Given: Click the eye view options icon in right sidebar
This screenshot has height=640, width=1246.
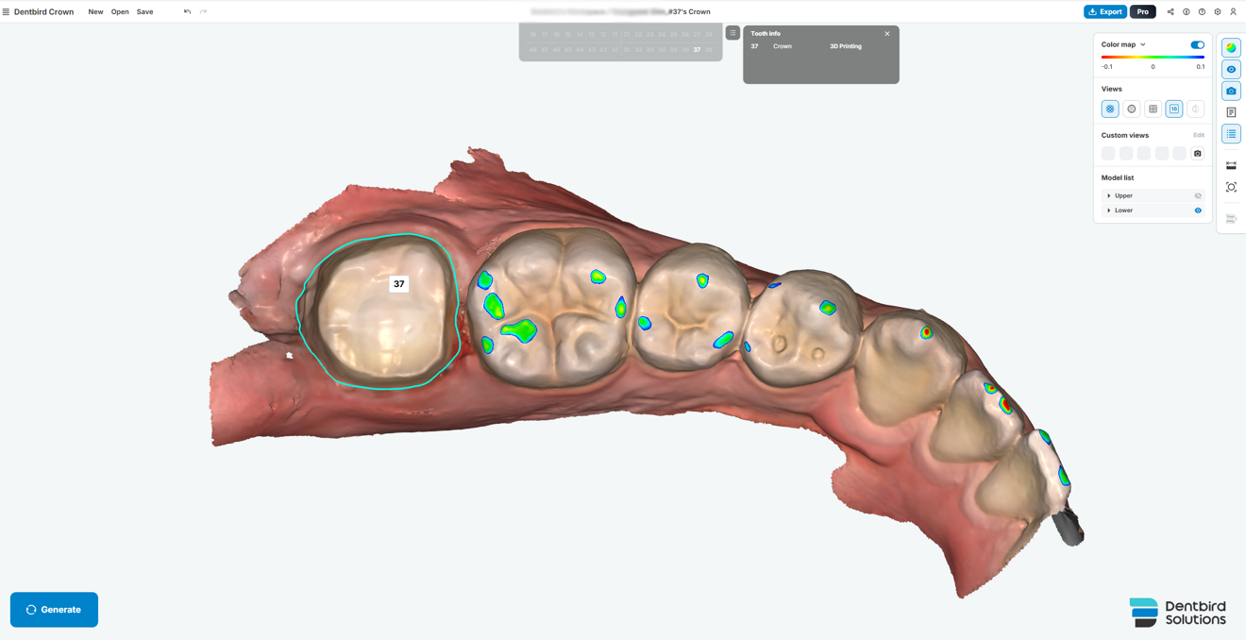Looking at the screenshot, I should (1231, 68).
